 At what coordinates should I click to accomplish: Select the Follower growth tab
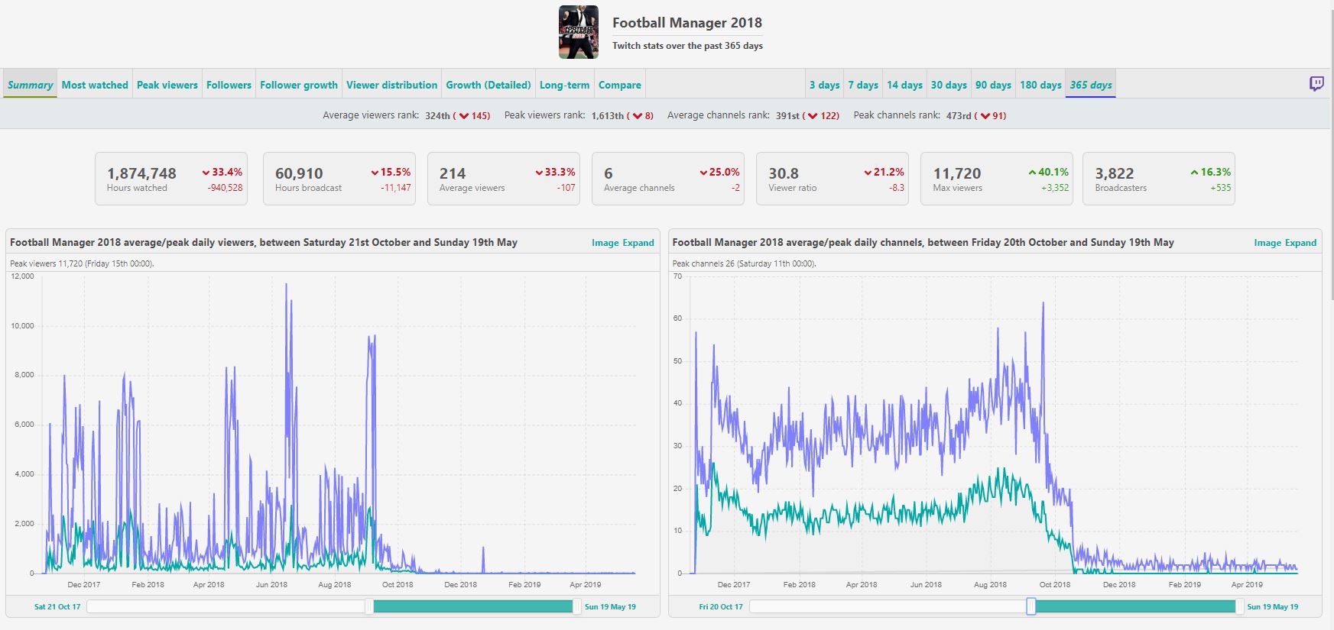point(299,85)
